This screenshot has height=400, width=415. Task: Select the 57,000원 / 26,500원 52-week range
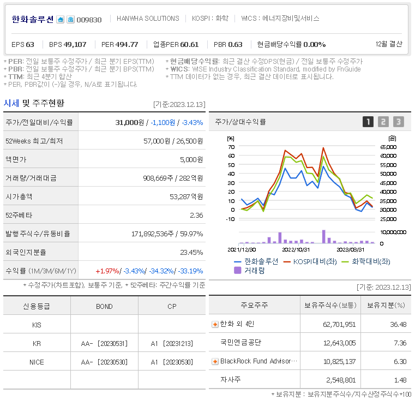click(173, 141)
